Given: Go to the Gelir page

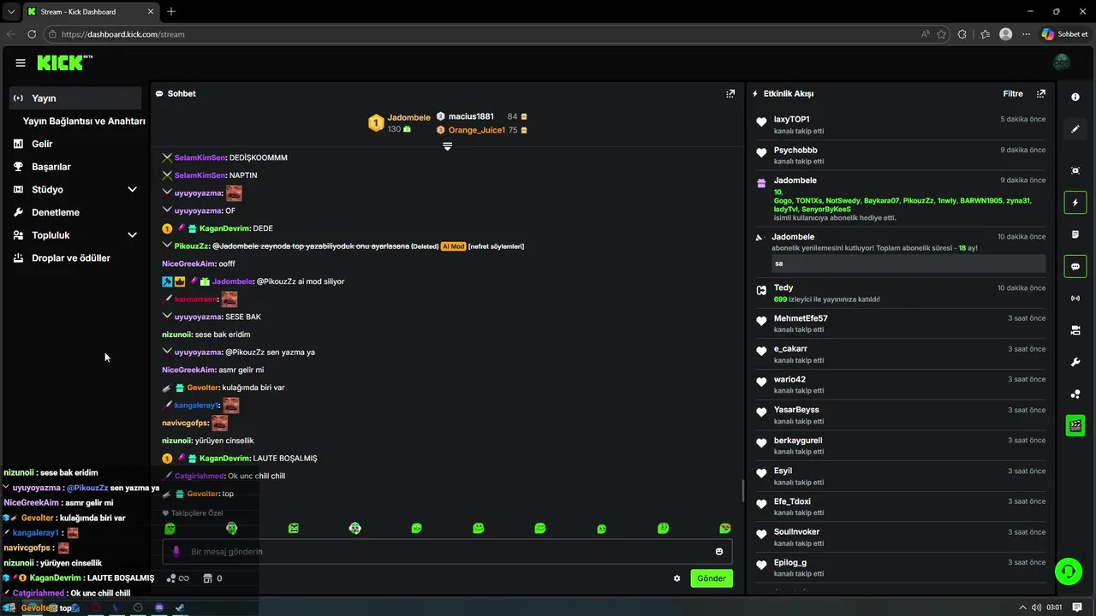Looking at the screenshot, I should (x=42, y=144).
